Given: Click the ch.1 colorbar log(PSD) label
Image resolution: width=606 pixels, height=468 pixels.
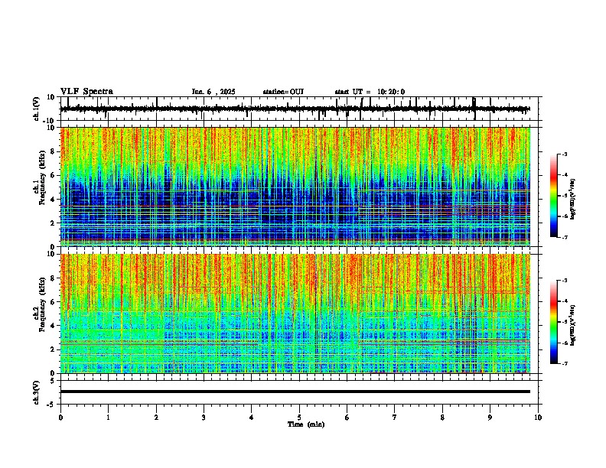Looking at the screenshot, I should [573, 200].
